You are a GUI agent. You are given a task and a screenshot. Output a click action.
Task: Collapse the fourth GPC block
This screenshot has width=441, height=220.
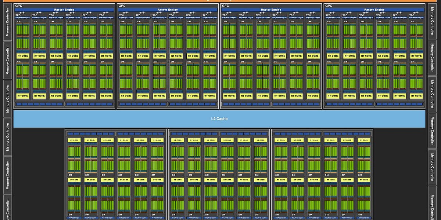point(376,55)
